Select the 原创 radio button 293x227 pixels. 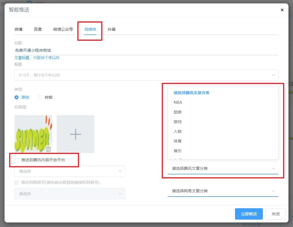pyautogui.click(x=16, y=97)
